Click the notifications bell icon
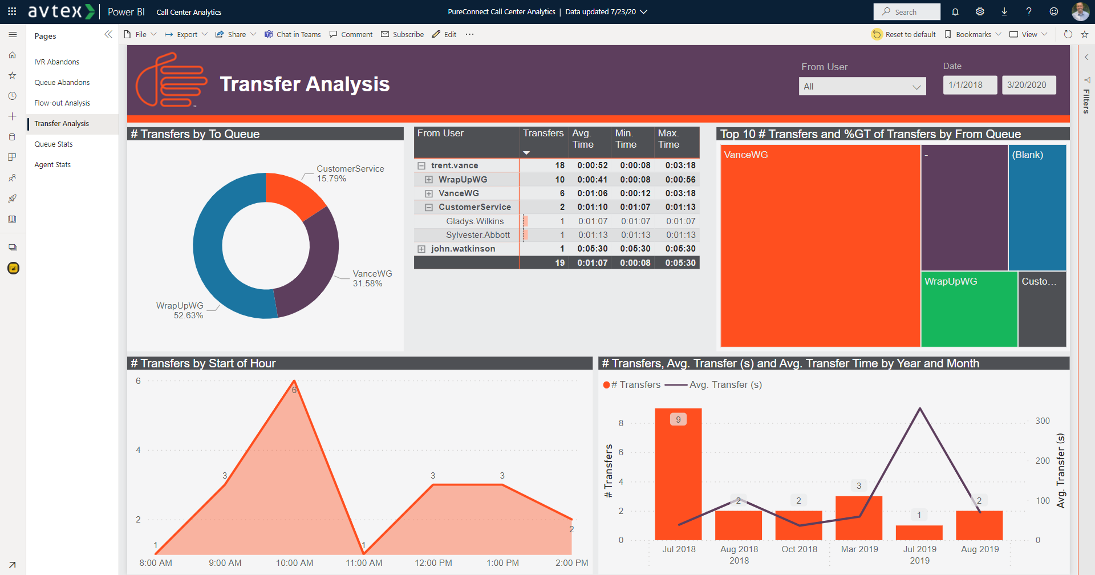The image size is (1095, 575). tap(955, 11)
